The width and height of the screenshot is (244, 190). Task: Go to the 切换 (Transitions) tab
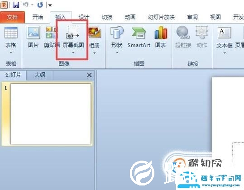point(107,17)
